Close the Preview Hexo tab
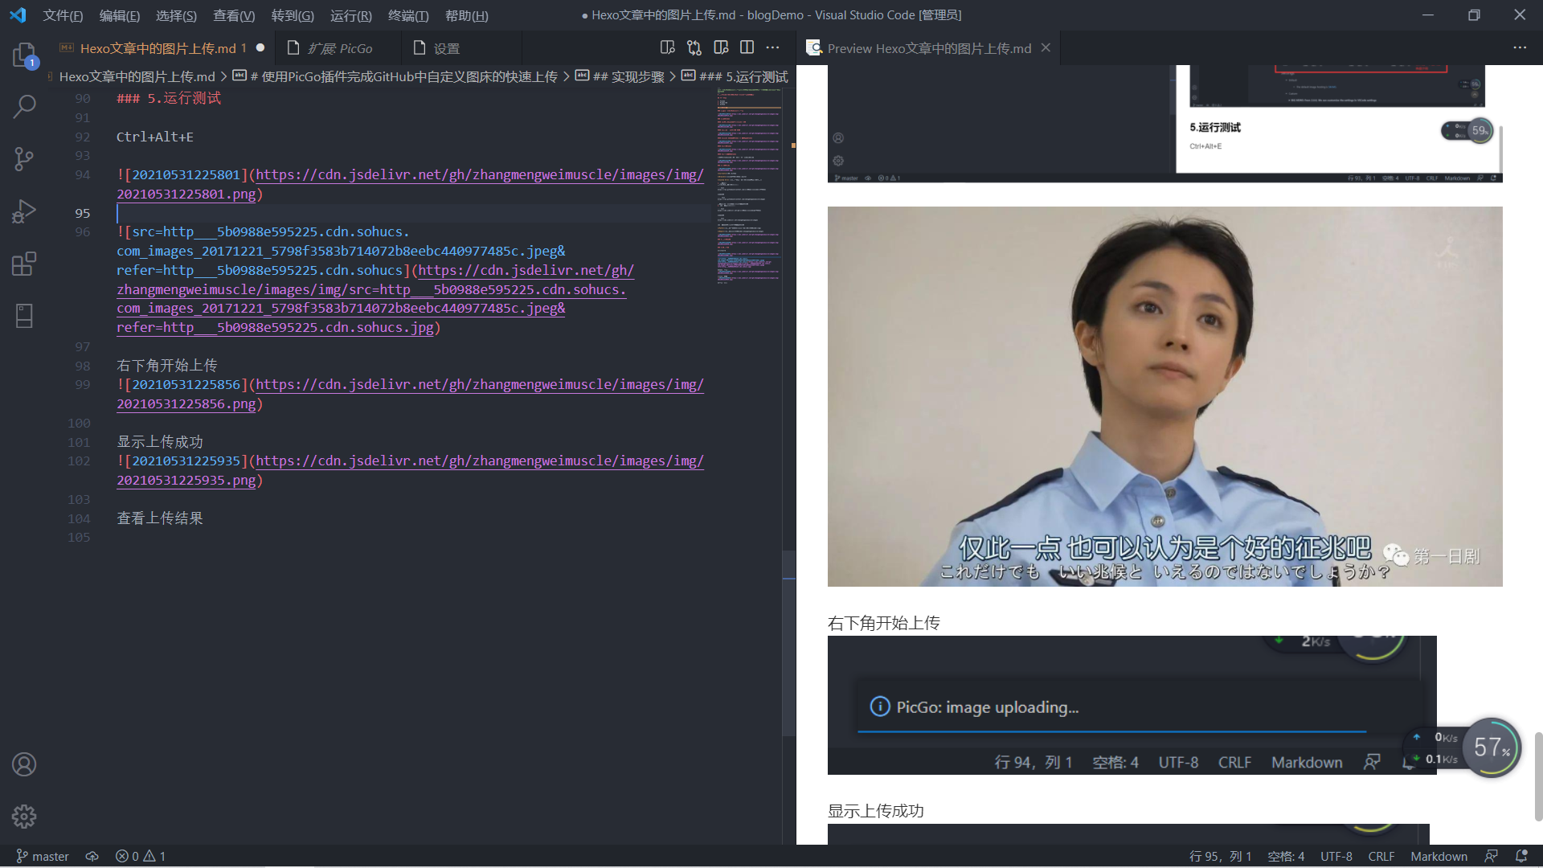 (1046, 48)
